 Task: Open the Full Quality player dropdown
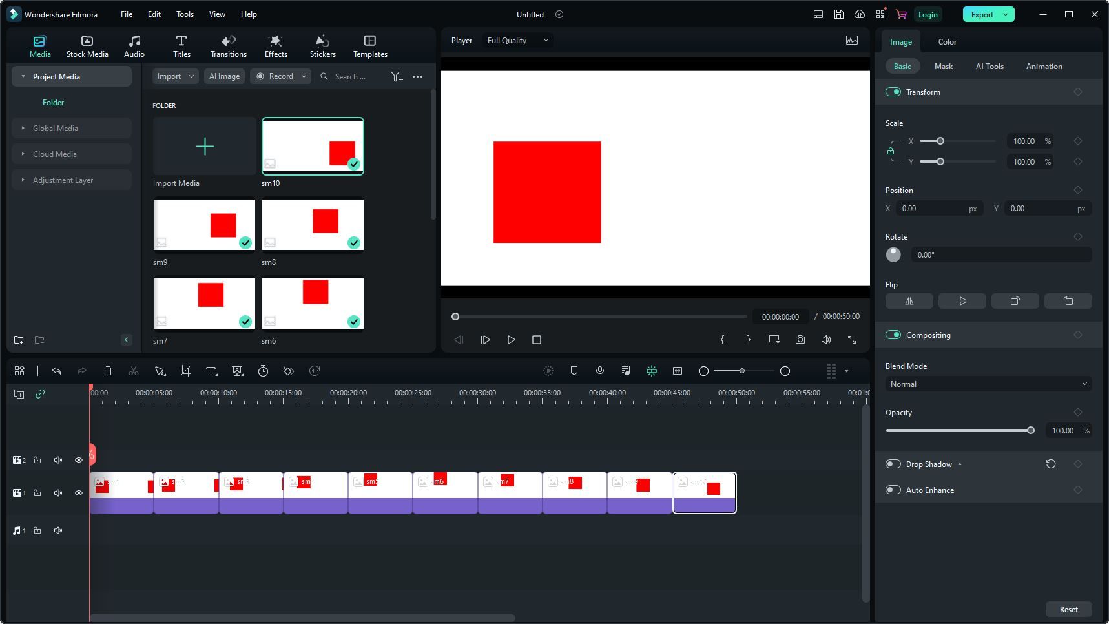pyautogui.click(x=517, y=40)
